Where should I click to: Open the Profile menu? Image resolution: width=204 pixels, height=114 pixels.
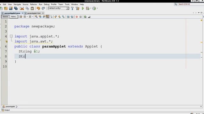click(x=54, y=4)
